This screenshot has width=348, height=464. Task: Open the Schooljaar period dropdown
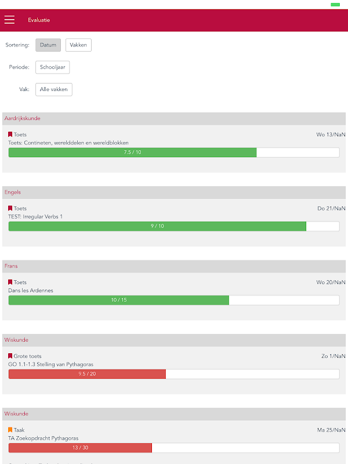pos(53,67)
